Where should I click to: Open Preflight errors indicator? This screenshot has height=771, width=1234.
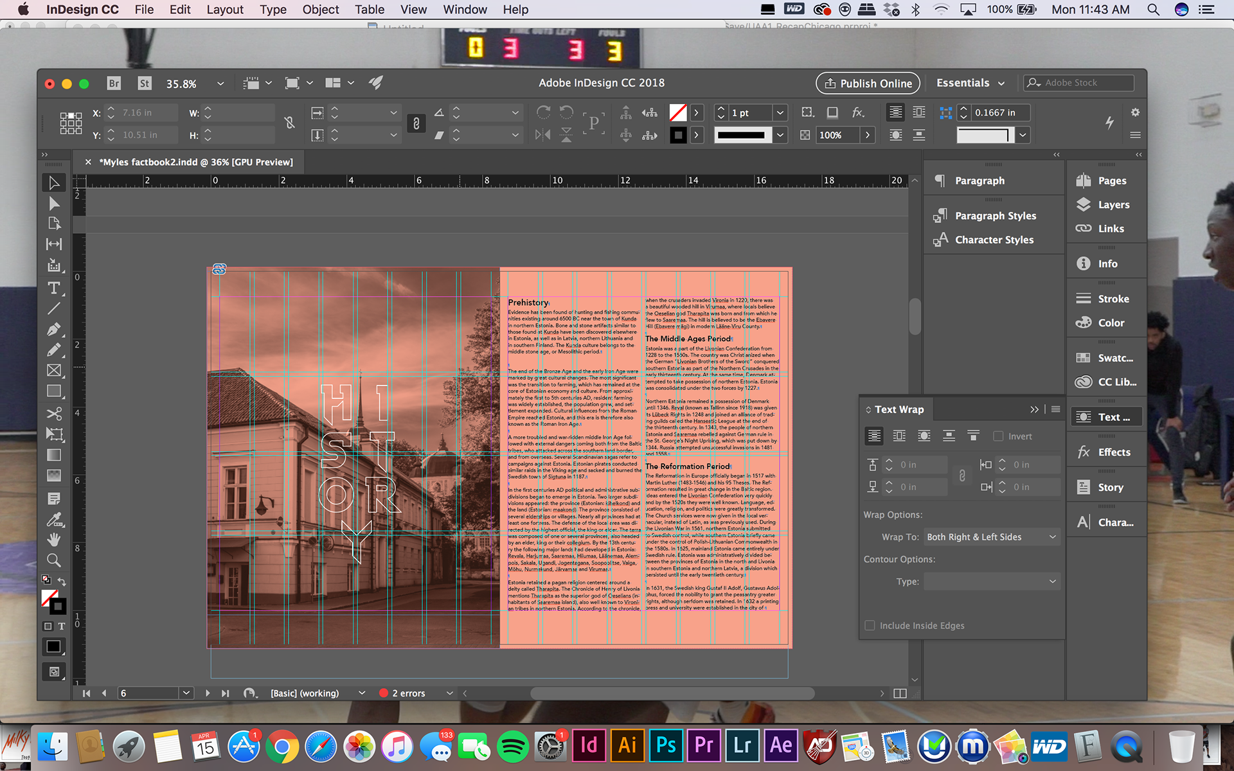click(403, 693)
